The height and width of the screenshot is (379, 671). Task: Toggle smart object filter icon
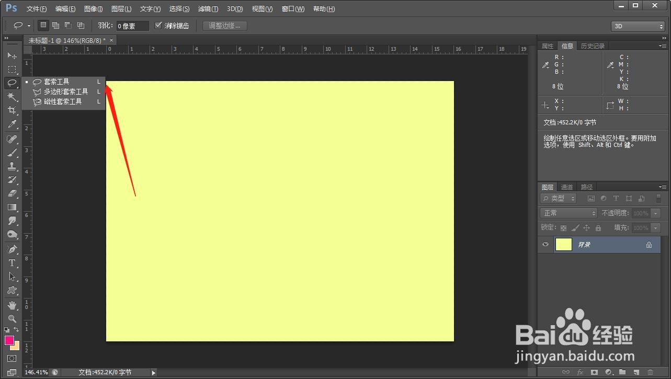click(641, 199)
